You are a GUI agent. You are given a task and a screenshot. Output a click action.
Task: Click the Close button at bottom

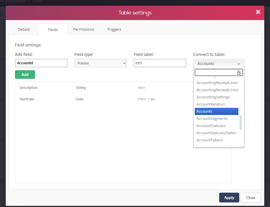coord(250,198)
